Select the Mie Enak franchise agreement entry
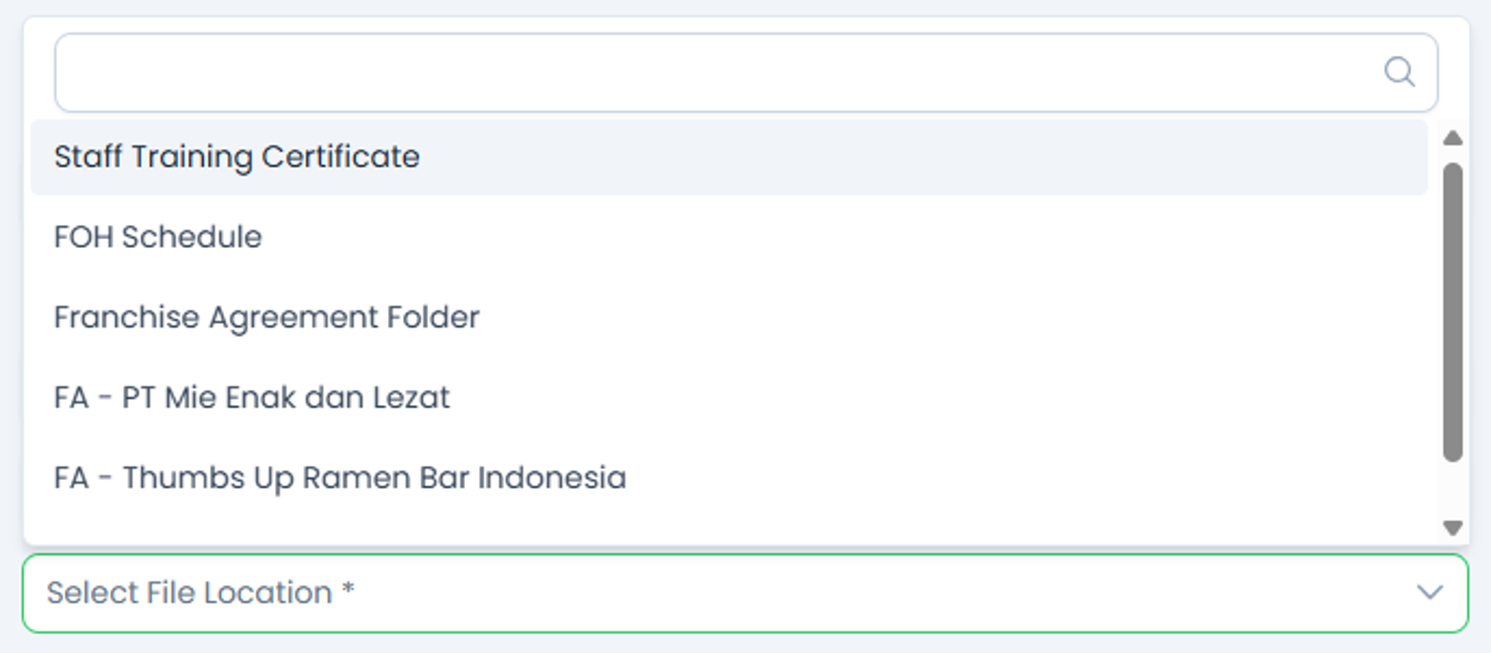 point(251,397)
